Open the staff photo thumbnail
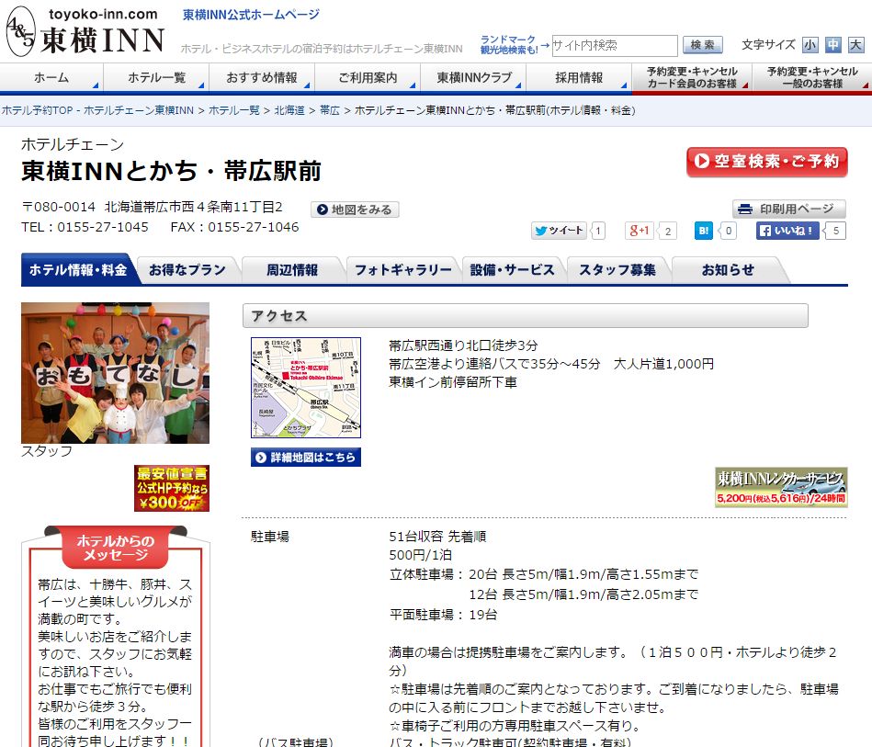The width and height of the screenshot is (872, 747). (x=115, y=373)
